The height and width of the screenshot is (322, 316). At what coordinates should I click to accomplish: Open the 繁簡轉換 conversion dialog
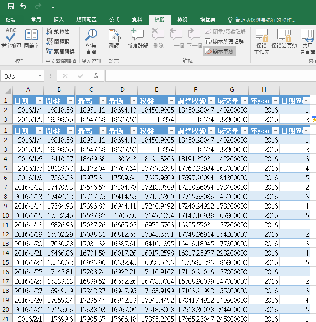click(60, 51)
